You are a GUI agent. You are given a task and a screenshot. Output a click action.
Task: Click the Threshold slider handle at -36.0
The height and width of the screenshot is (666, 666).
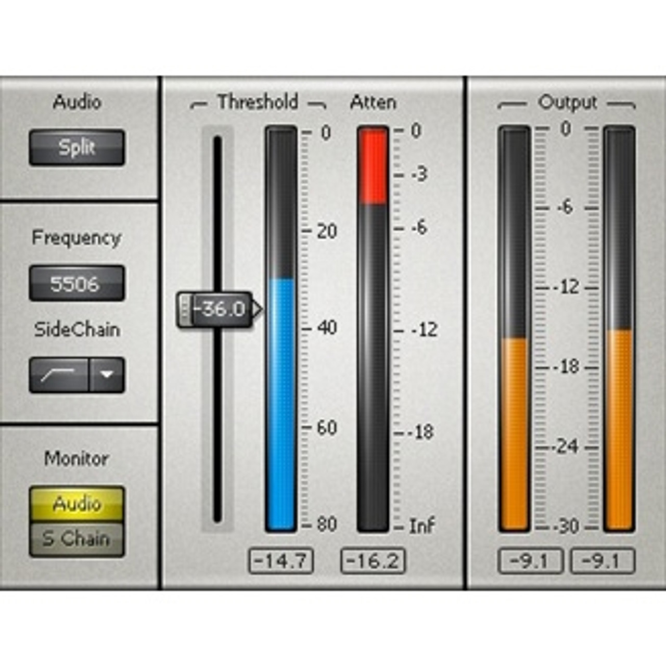point(216,310)
